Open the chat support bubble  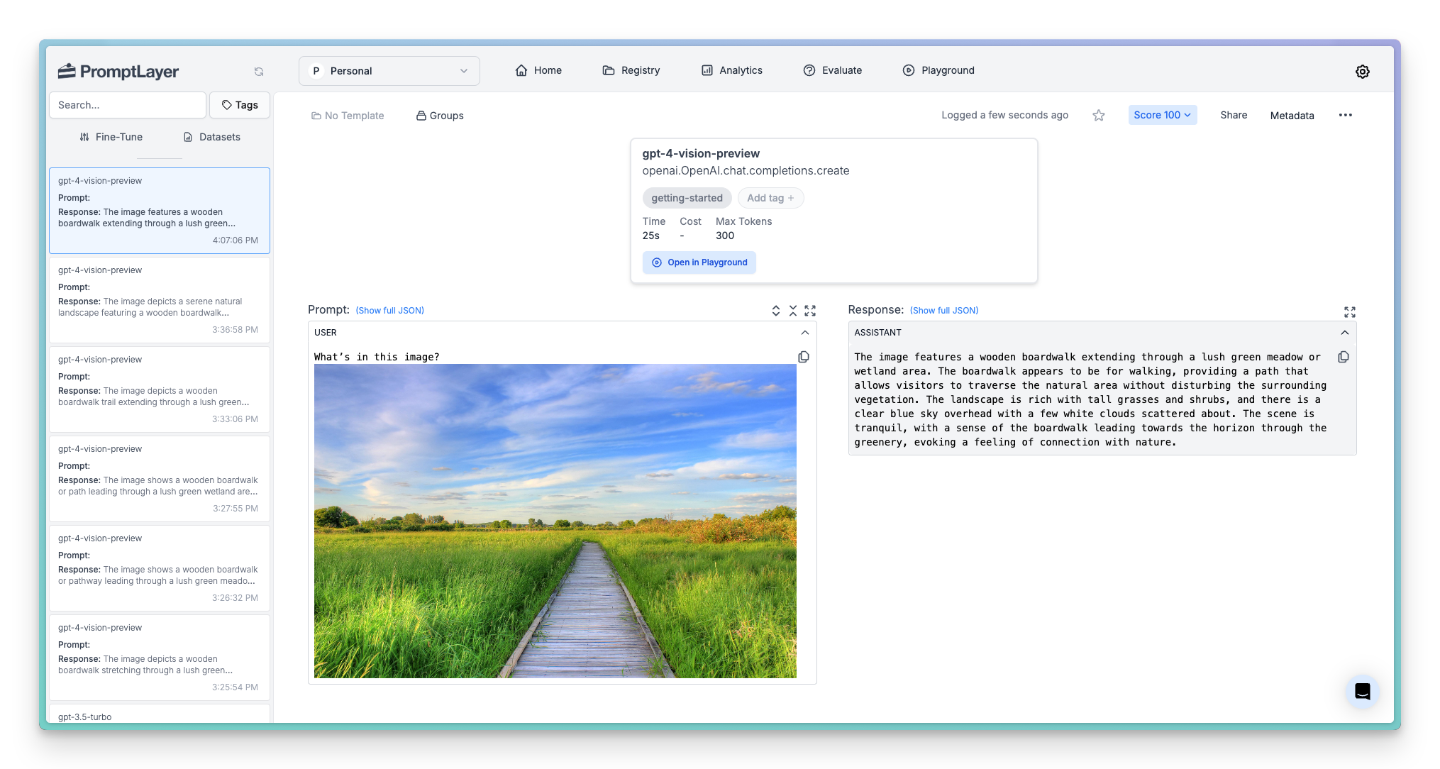(1362, 691)
